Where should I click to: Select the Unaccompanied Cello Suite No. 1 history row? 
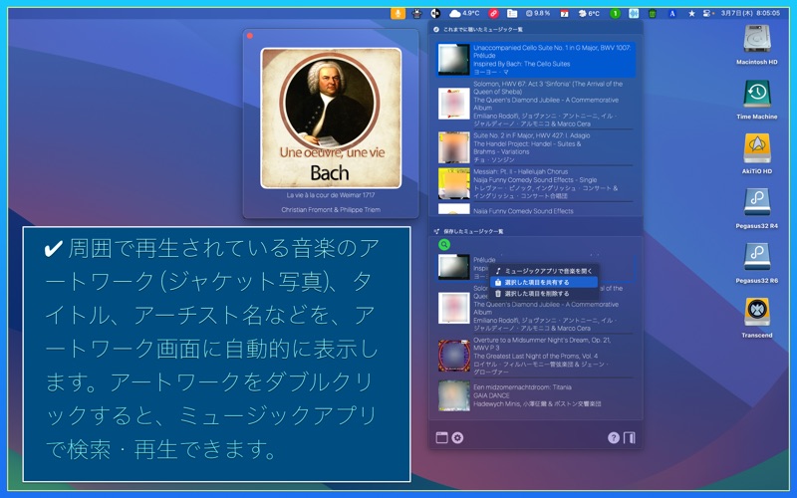[x=536, y=60]
